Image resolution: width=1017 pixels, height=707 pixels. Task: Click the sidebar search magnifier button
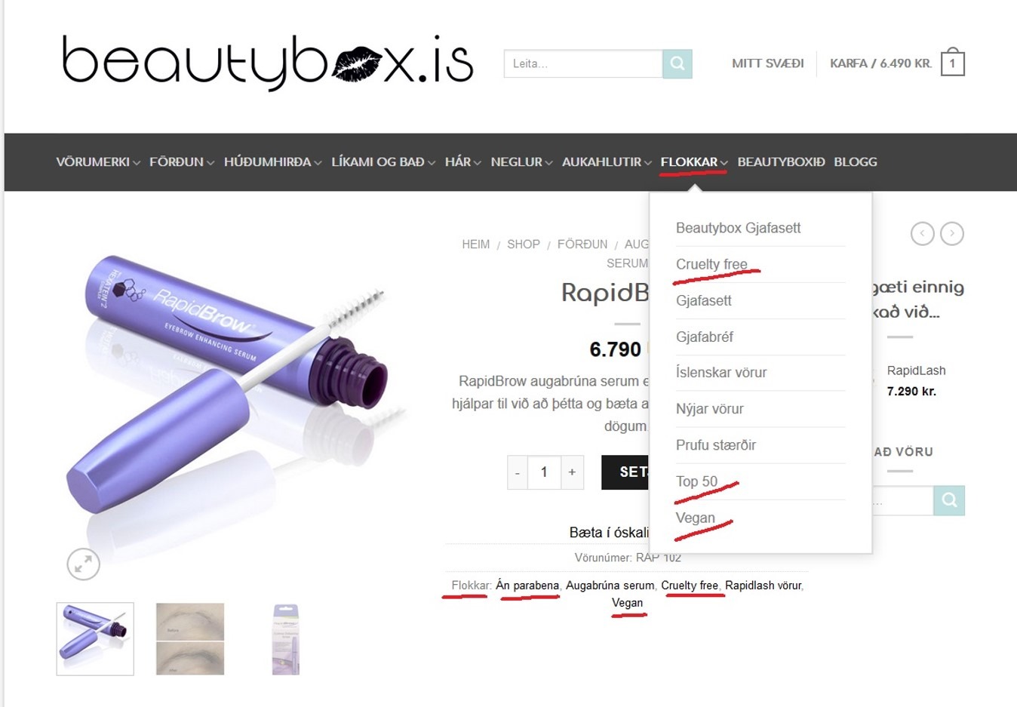[x=949, y=500]
